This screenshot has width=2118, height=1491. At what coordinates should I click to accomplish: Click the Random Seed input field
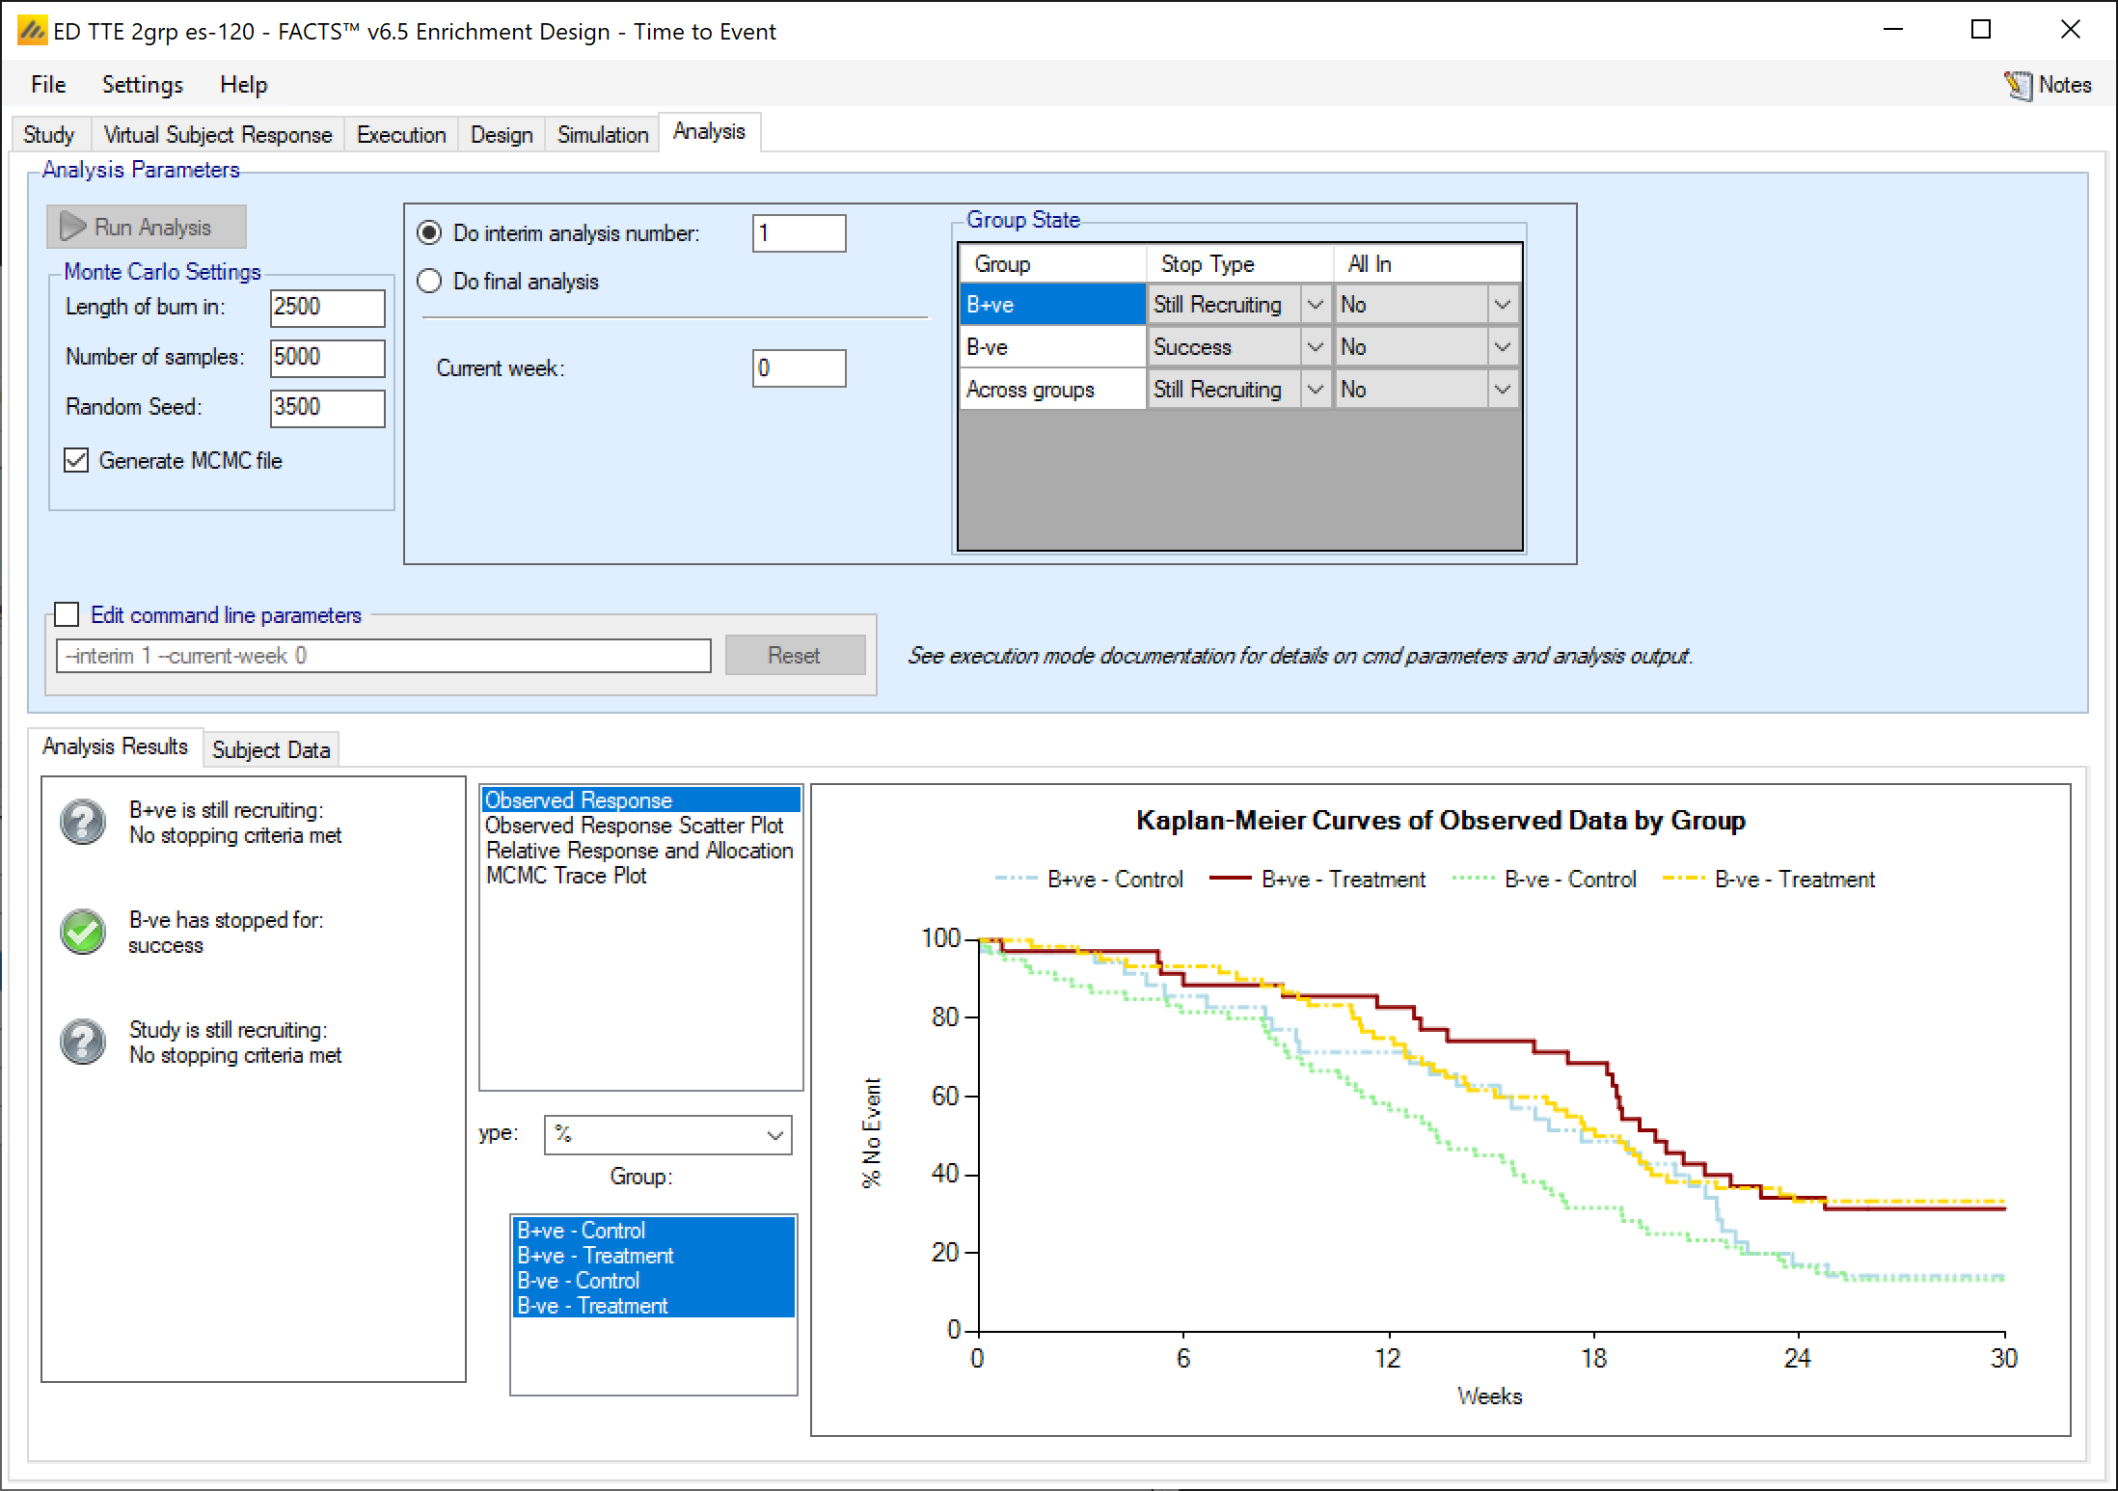click(x=327, y=407)
